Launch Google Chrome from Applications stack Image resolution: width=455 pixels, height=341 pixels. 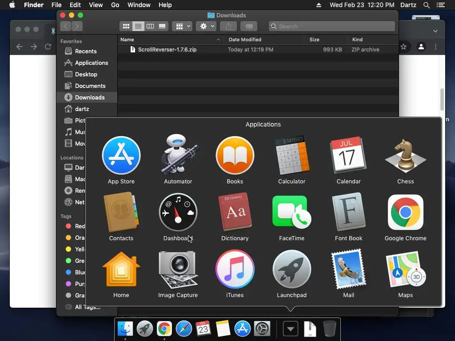[405, 212]
